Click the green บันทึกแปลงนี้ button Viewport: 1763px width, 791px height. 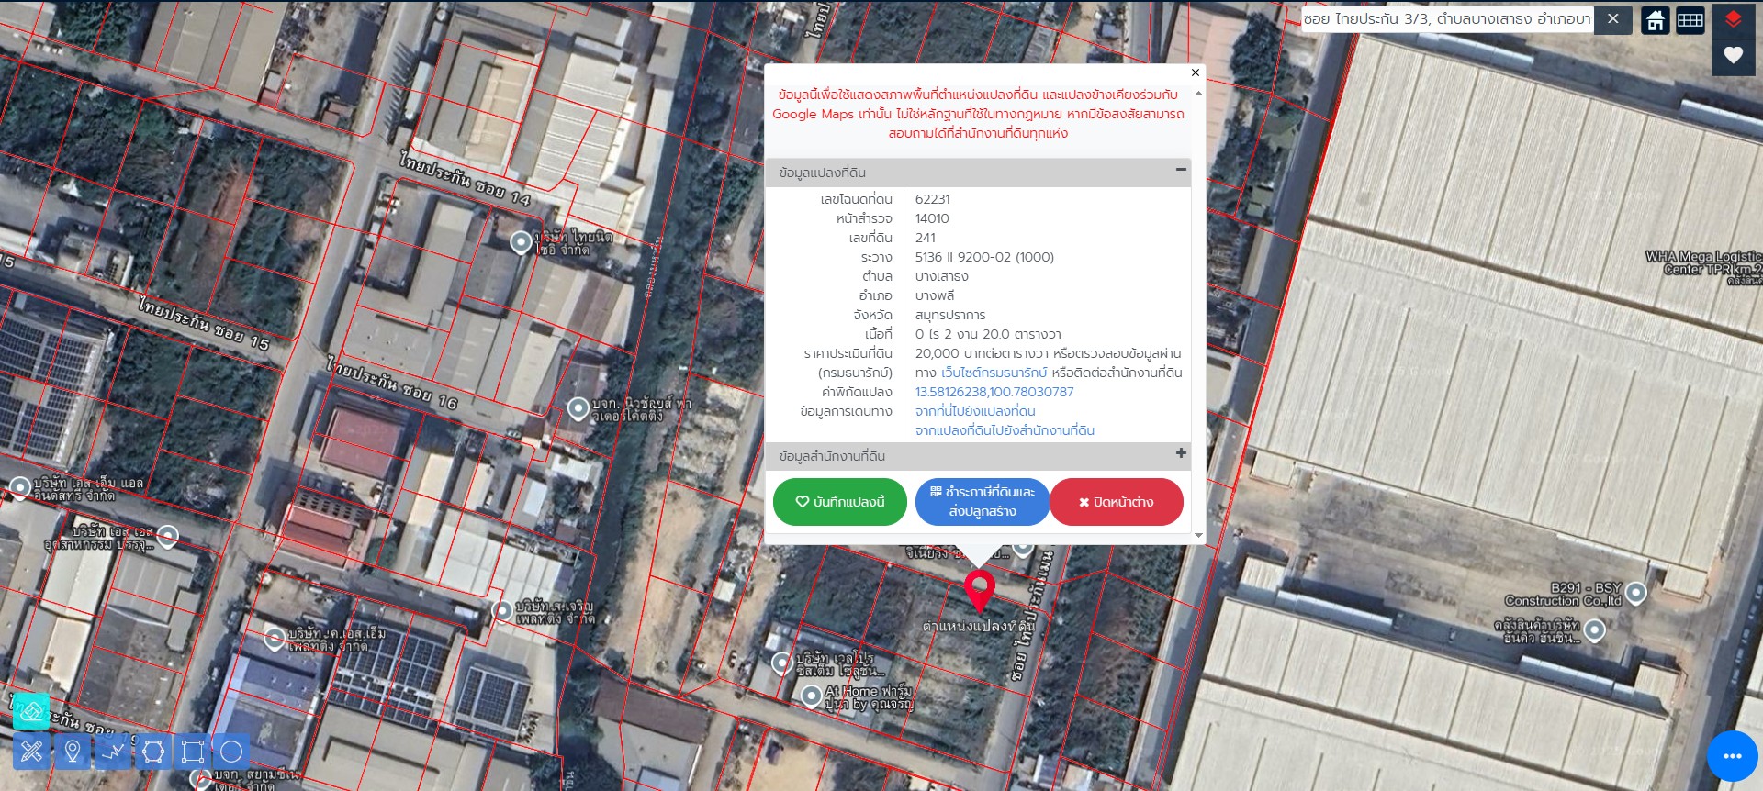(x=839, y=502)
